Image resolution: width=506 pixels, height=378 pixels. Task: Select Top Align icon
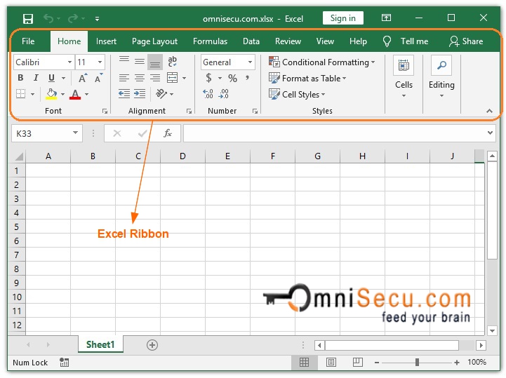click(x=124, y=61)
